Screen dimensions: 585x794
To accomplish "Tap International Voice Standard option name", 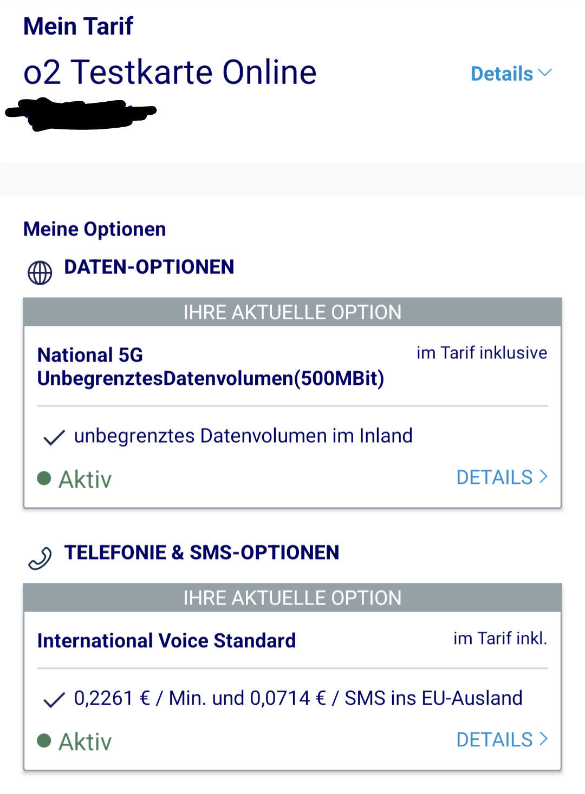I will click(166, 641).
